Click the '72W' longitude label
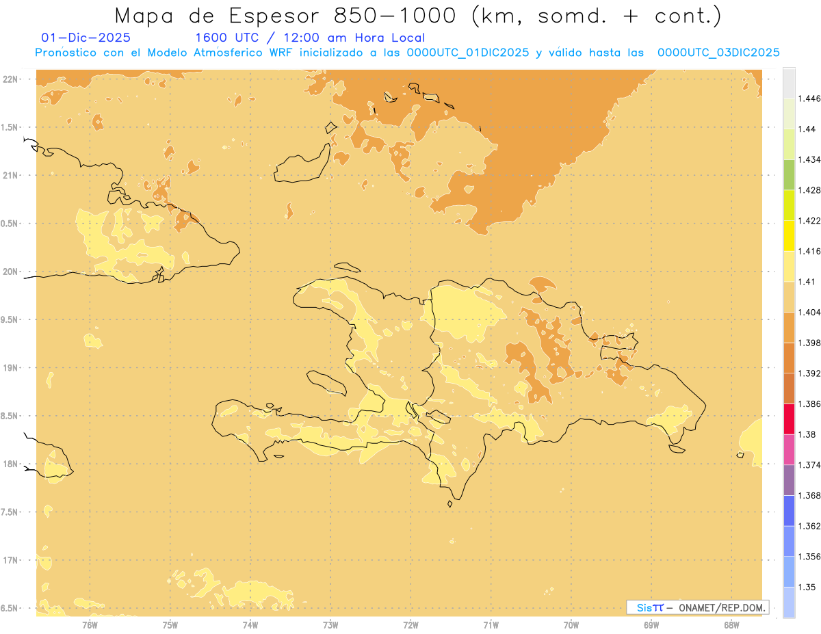821x634 pixels. click(410, 625)
